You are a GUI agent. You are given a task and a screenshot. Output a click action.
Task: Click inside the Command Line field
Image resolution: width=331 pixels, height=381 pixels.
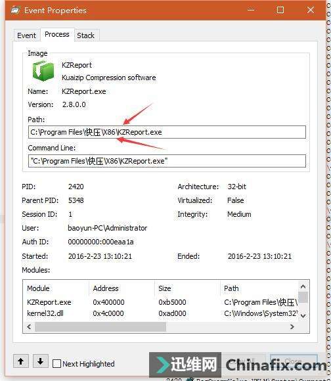point(167,161)
